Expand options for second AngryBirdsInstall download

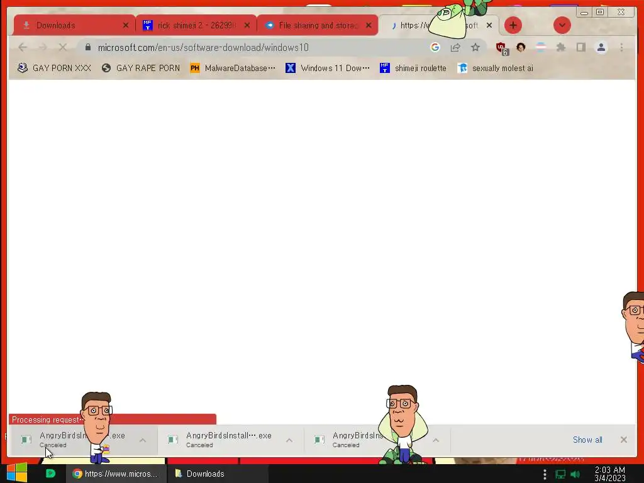pos(289,440)
